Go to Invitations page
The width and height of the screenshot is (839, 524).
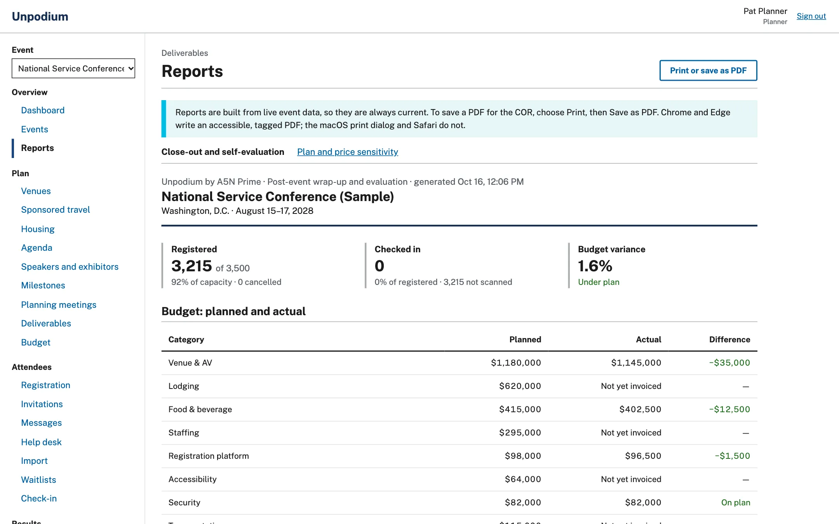(x=42, y=404)
